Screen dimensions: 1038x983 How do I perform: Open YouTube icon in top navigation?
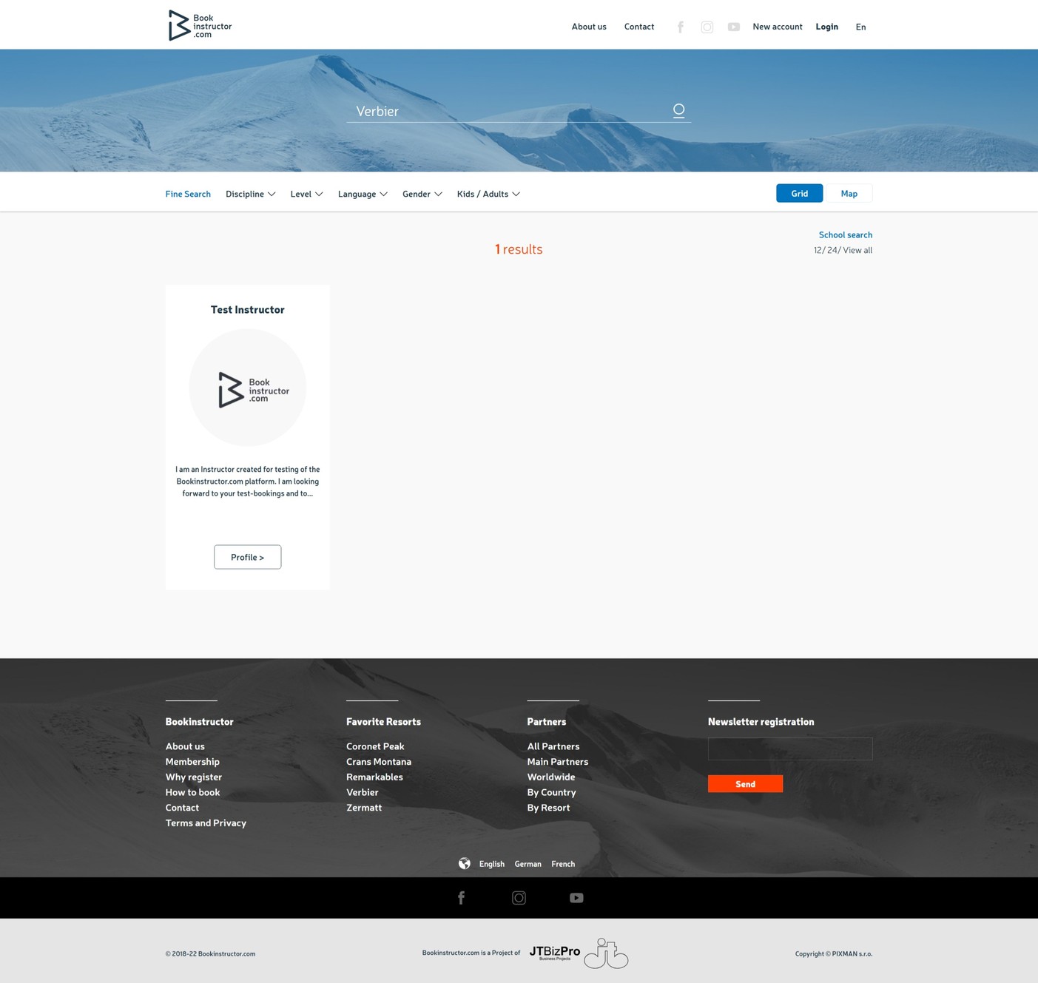tap(733, 27)
